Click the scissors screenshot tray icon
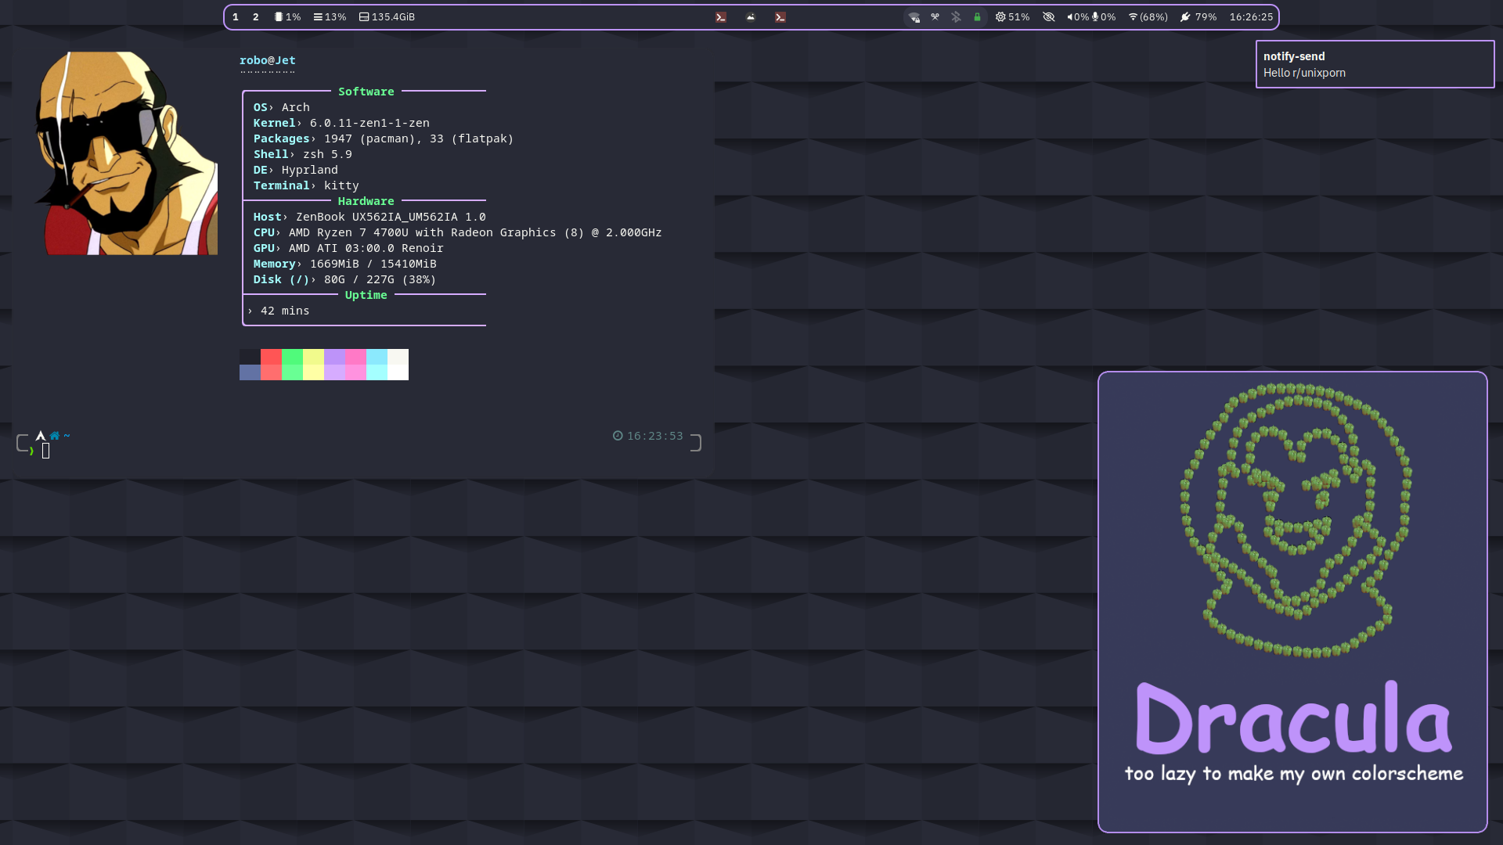The width and height of the screenshot is (1503, 845). coord(935,17)
